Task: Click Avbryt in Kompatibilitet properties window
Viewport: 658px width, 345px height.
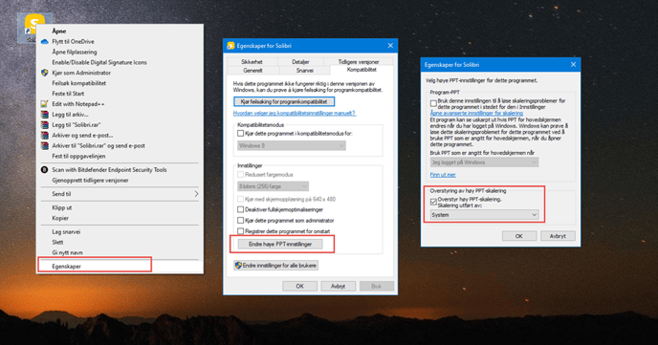Action: 339,286
